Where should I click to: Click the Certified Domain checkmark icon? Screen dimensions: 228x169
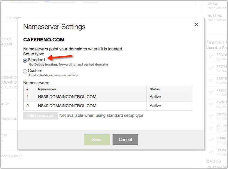211,80
